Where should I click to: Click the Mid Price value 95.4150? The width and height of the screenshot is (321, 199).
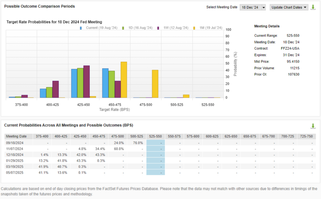[293, 62]
